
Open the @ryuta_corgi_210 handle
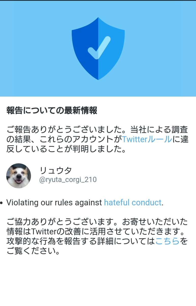pos(68,180)
